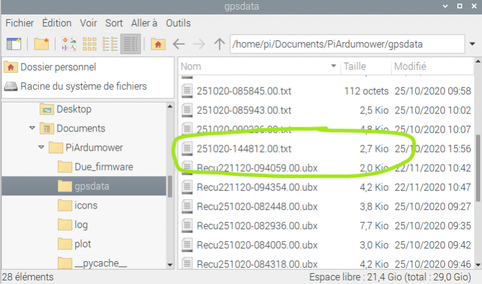Select Desktop folder in tree
482x284 pixels.
pyautogui.click(x=74, y=109)
